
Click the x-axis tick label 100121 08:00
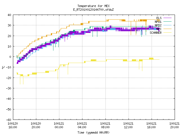click(x=105, y=125)
